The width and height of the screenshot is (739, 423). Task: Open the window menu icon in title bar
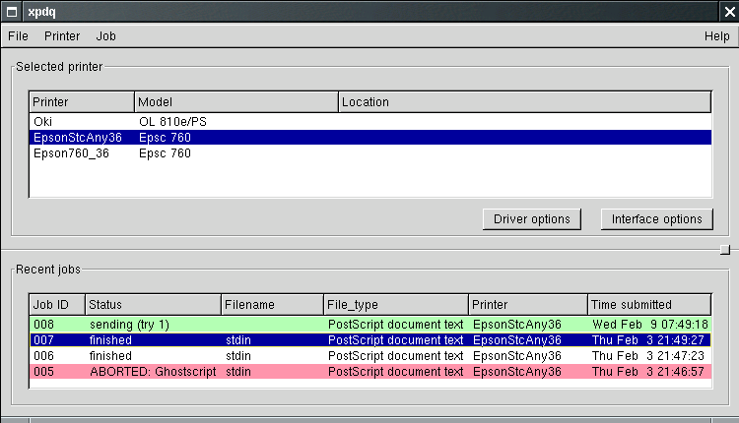click(x=11, y=9)
